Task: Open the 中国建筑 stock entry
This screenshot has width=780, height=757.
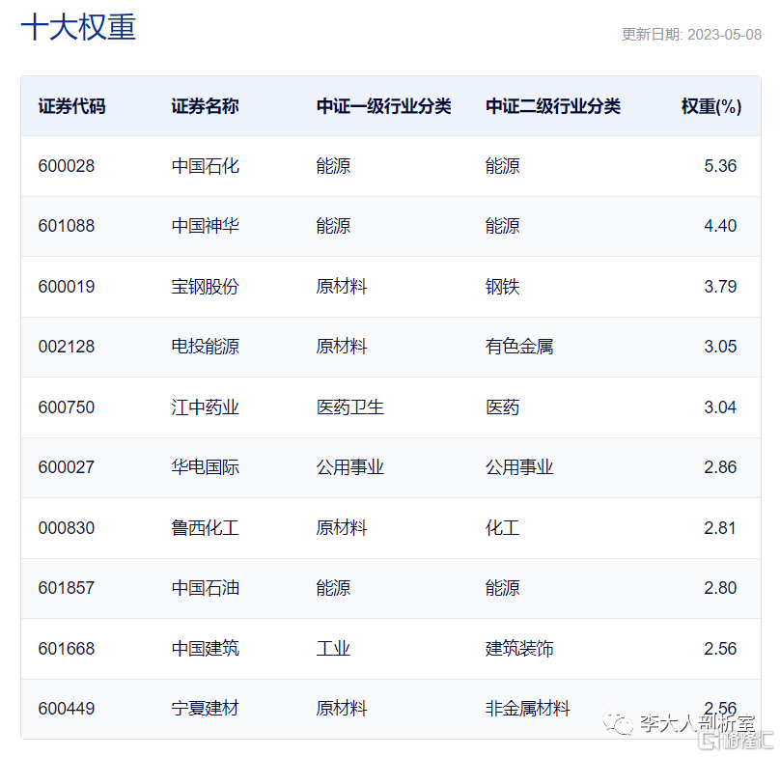Action: 205,649
